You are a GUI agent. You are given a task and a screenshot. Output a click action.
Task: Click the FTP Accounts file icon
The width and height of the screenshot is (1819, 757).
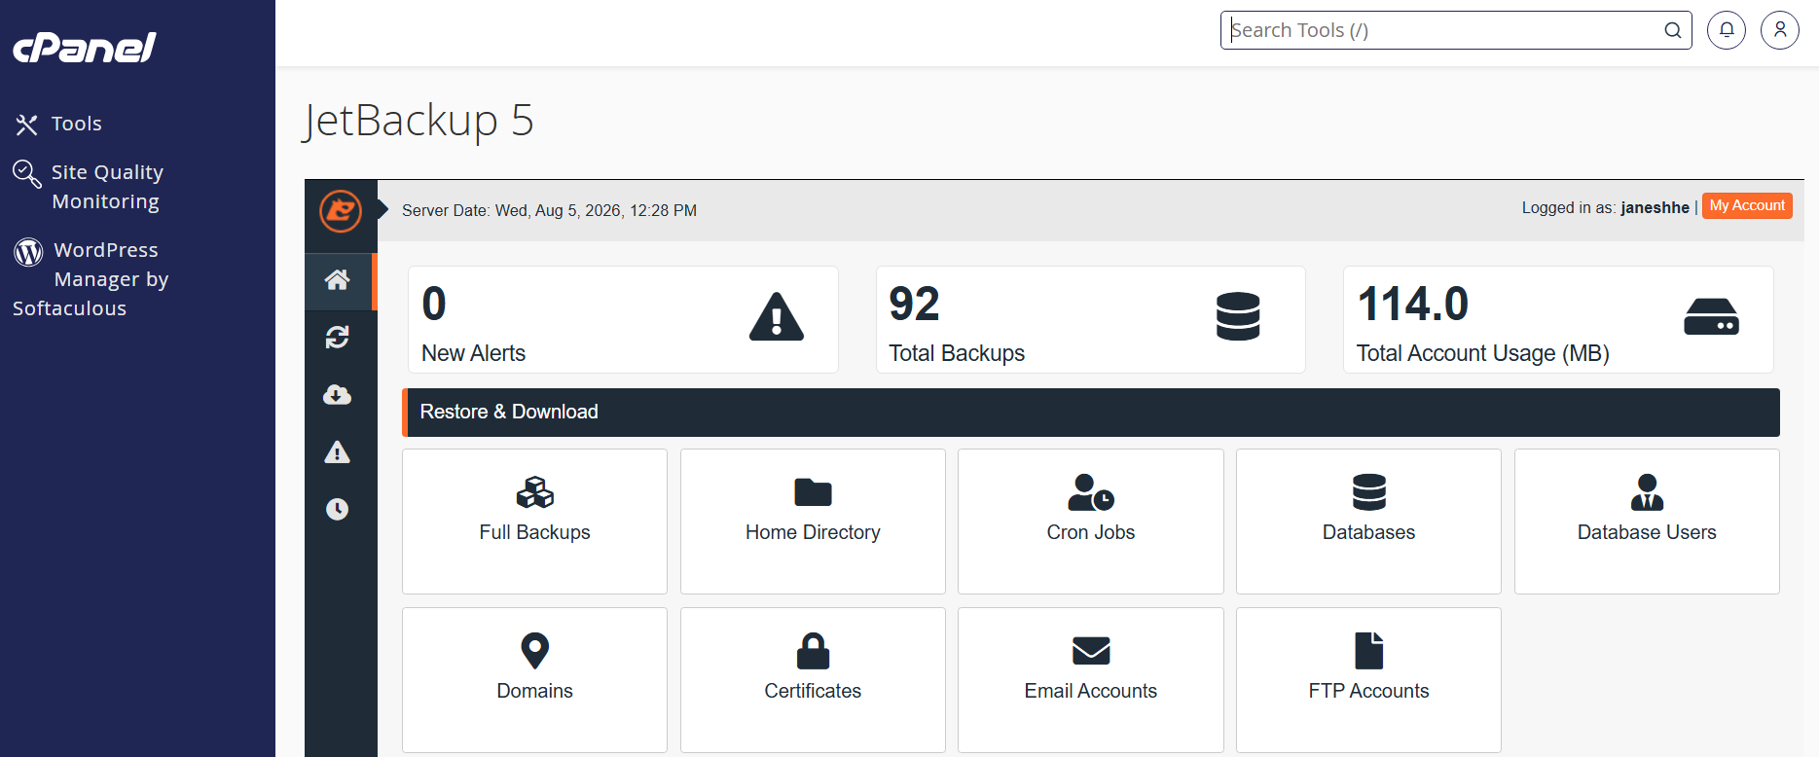pos(1369,651)
